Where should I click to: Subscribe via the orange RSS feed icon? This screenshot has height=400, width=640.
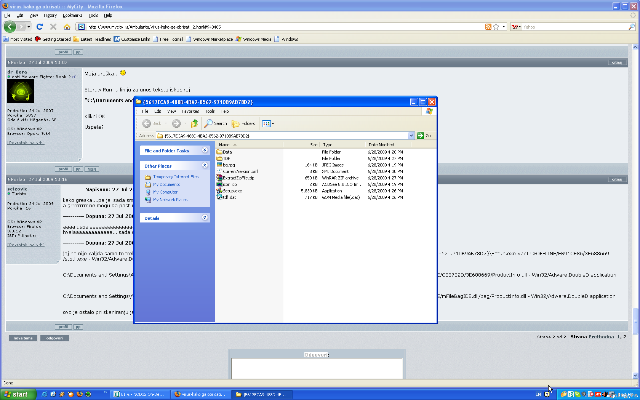point(488,27)
